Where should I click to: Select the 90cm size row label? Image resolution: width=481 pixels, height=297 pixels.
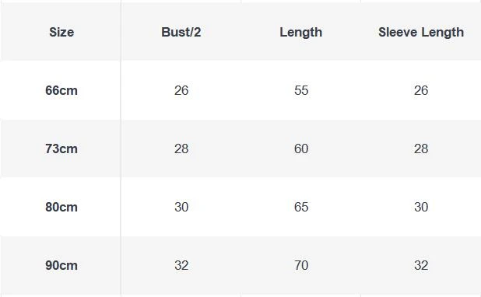[61, 265]
